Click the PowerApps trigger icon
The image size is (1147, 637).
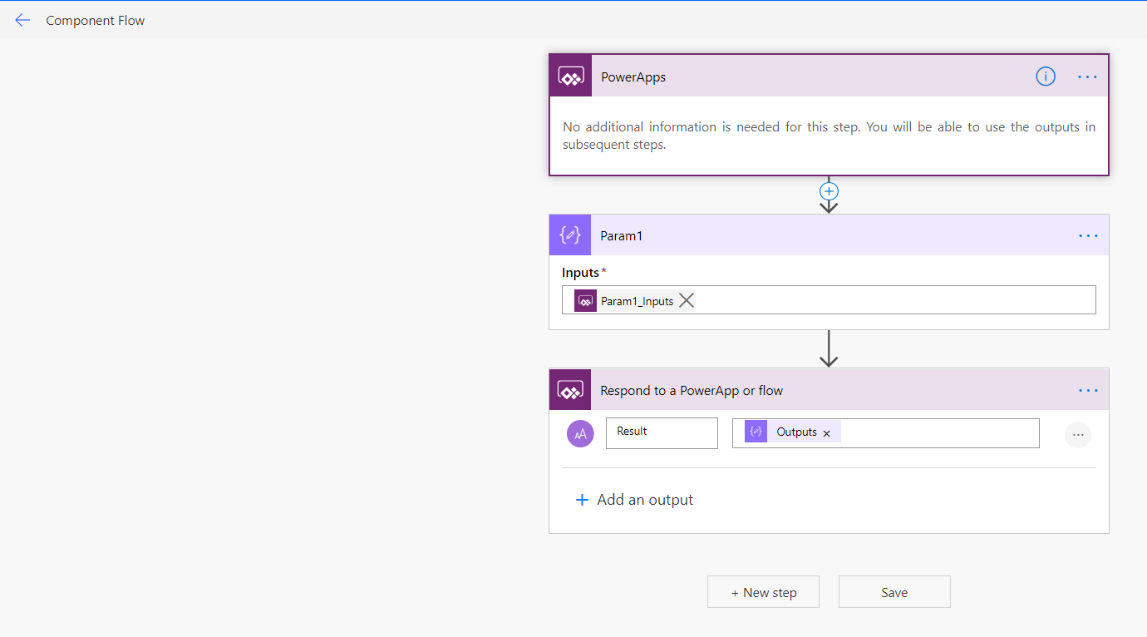570,76
